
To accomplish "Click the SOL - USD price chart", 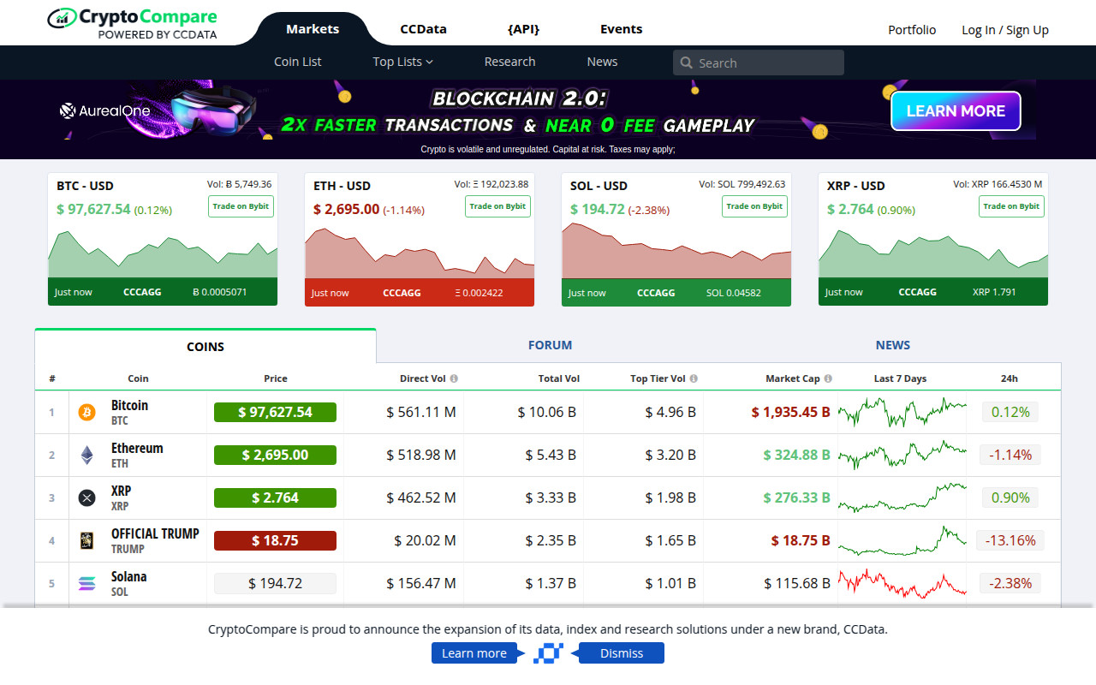I will click(676, 252).
